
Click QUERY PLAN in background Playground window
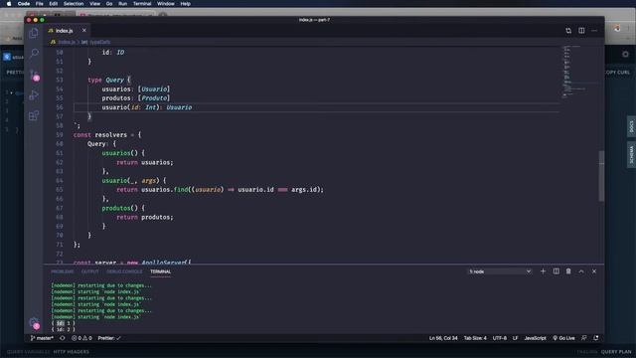point(616,352)
